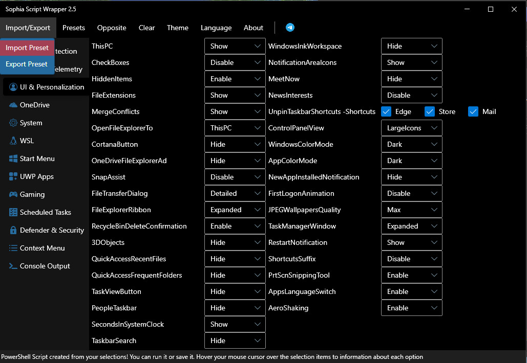Open the Theme menu
This screenshot has height=363, width=527.
[x=177, y=28]
